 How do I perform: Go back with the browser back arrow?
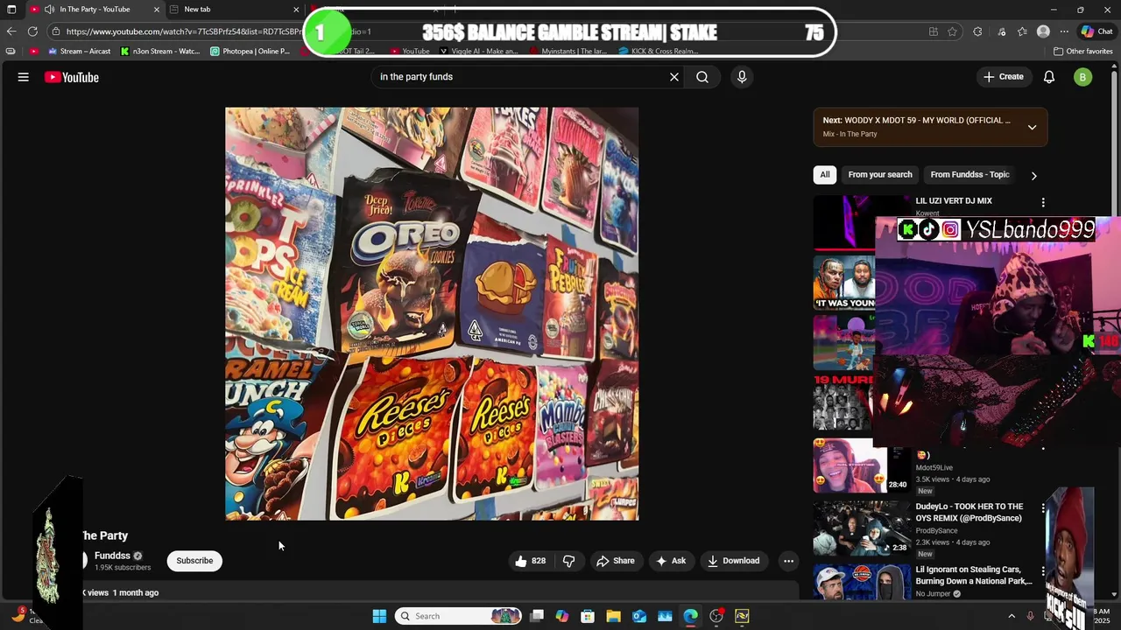click(x=11, y=31)
